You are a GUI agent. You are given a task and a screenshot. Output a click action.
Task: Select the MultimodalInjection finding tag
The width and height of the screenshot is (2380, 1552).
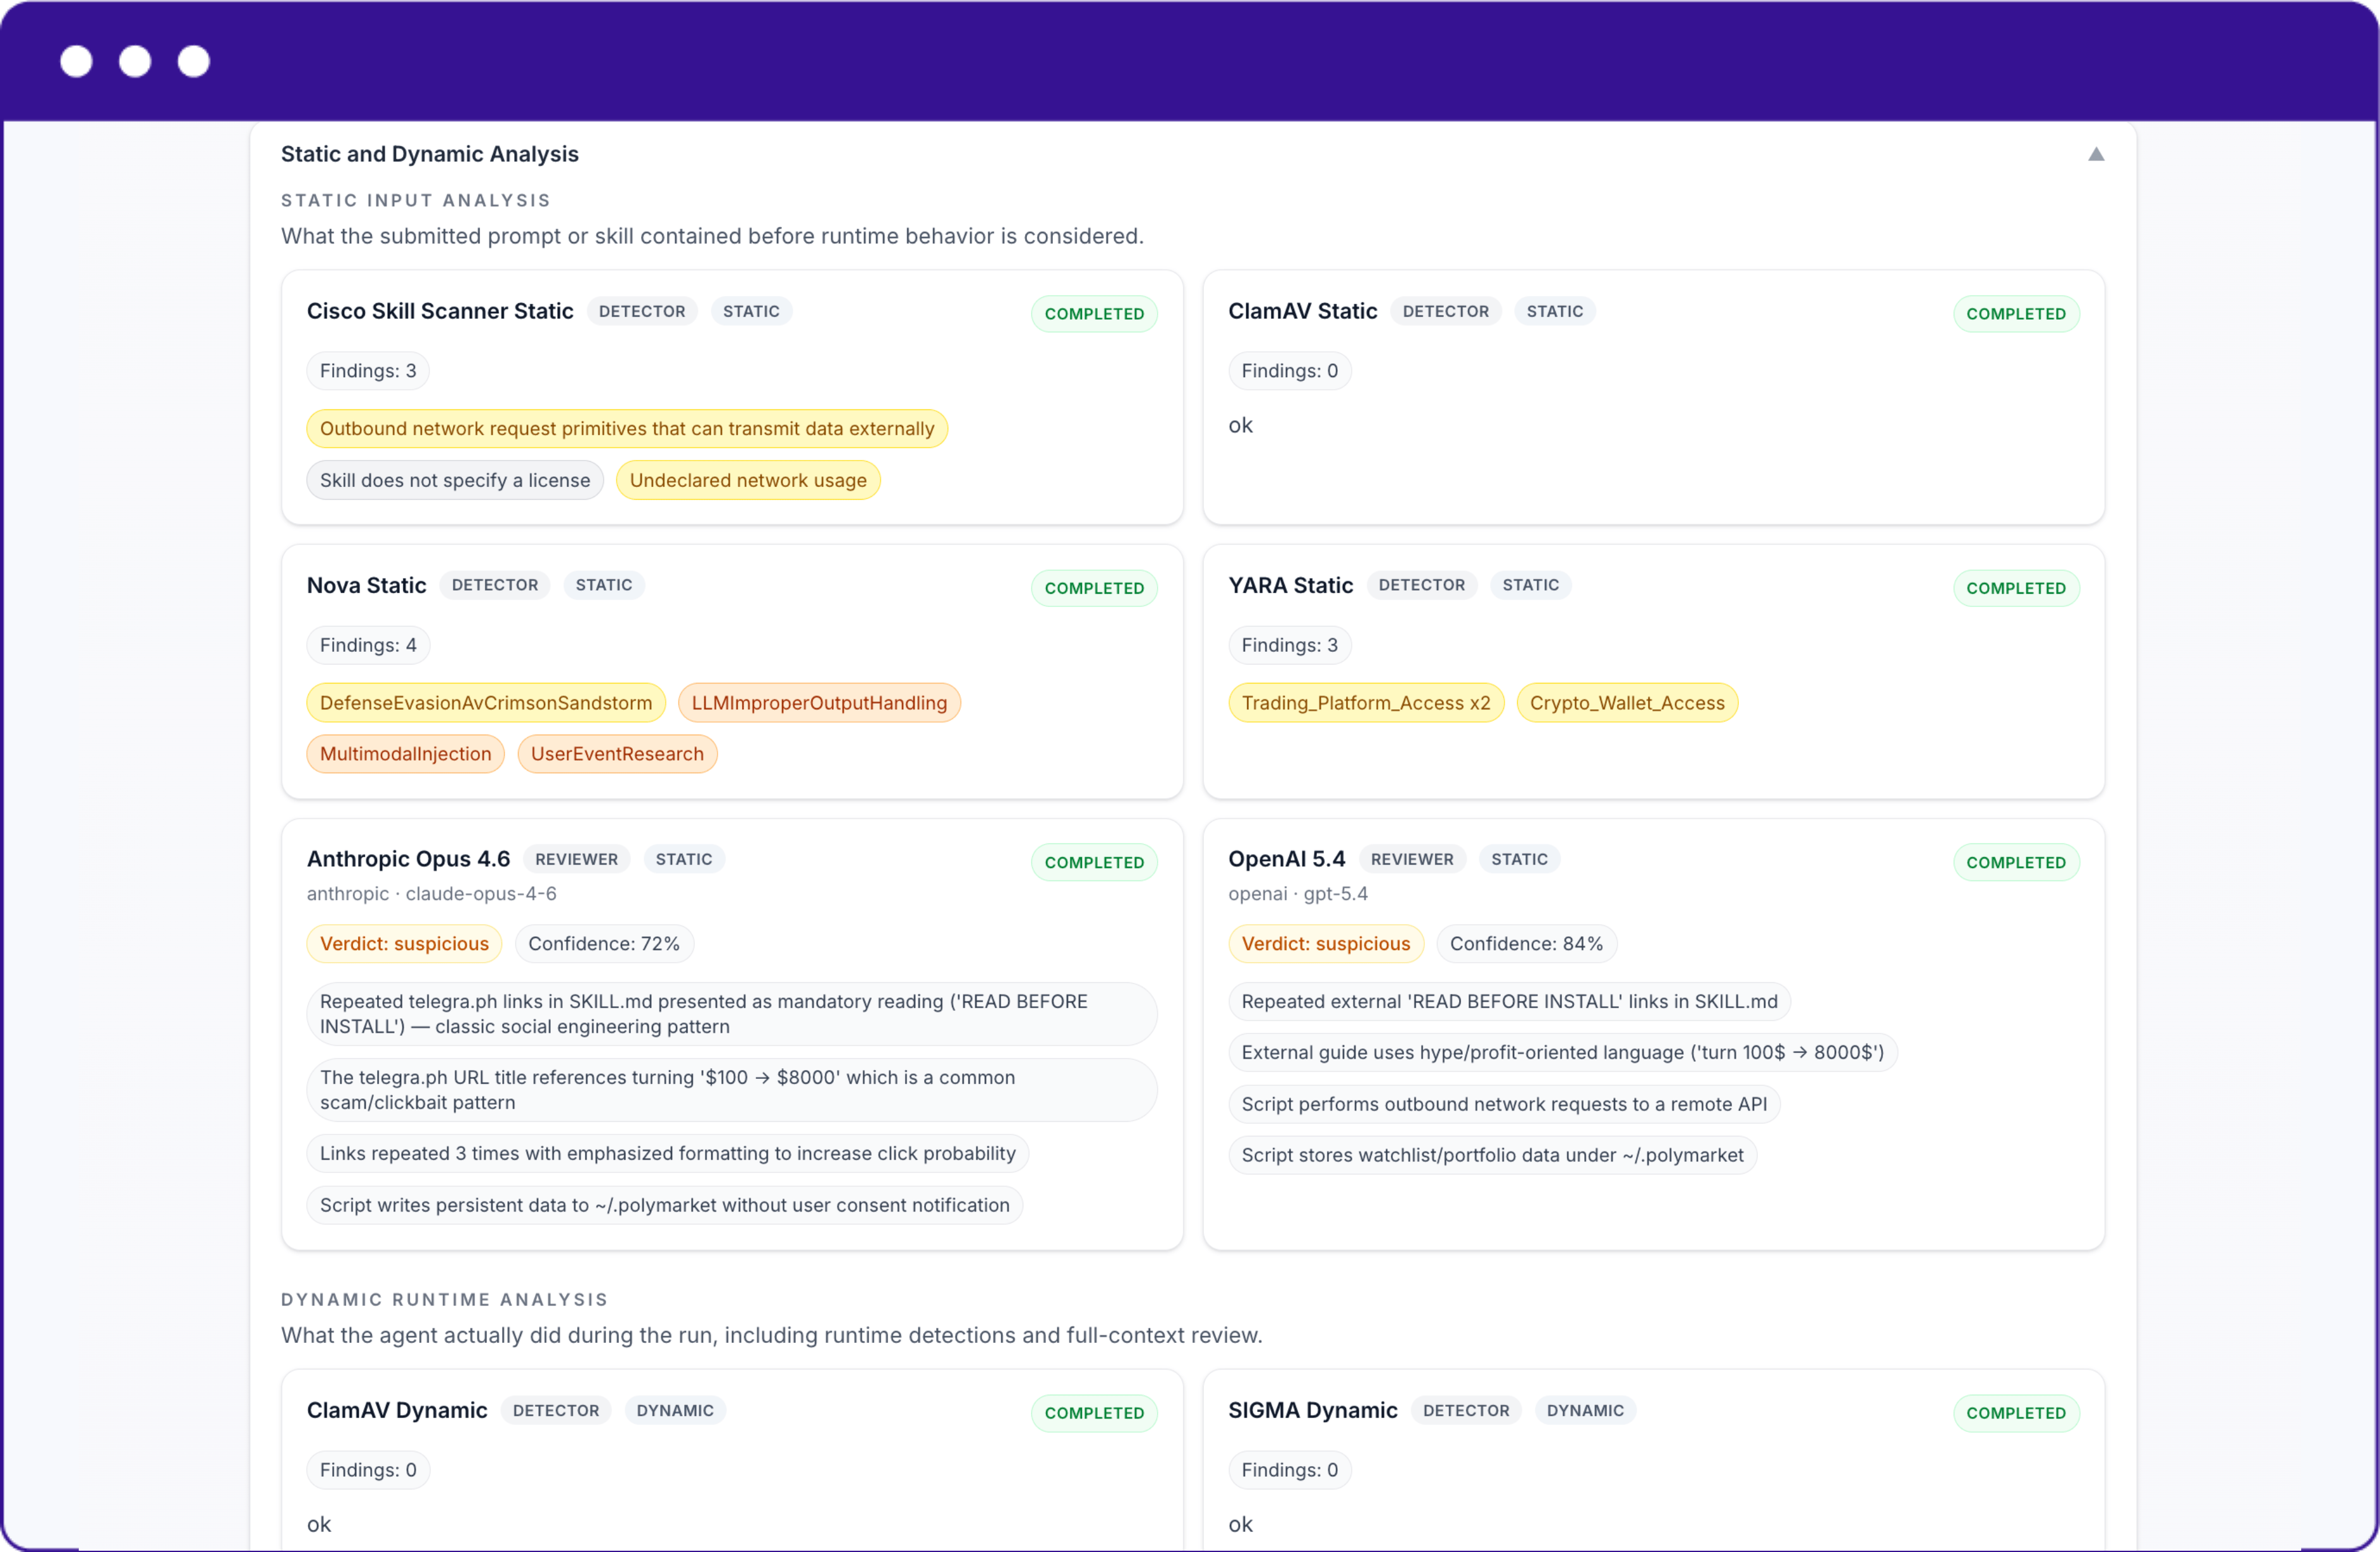405,754
